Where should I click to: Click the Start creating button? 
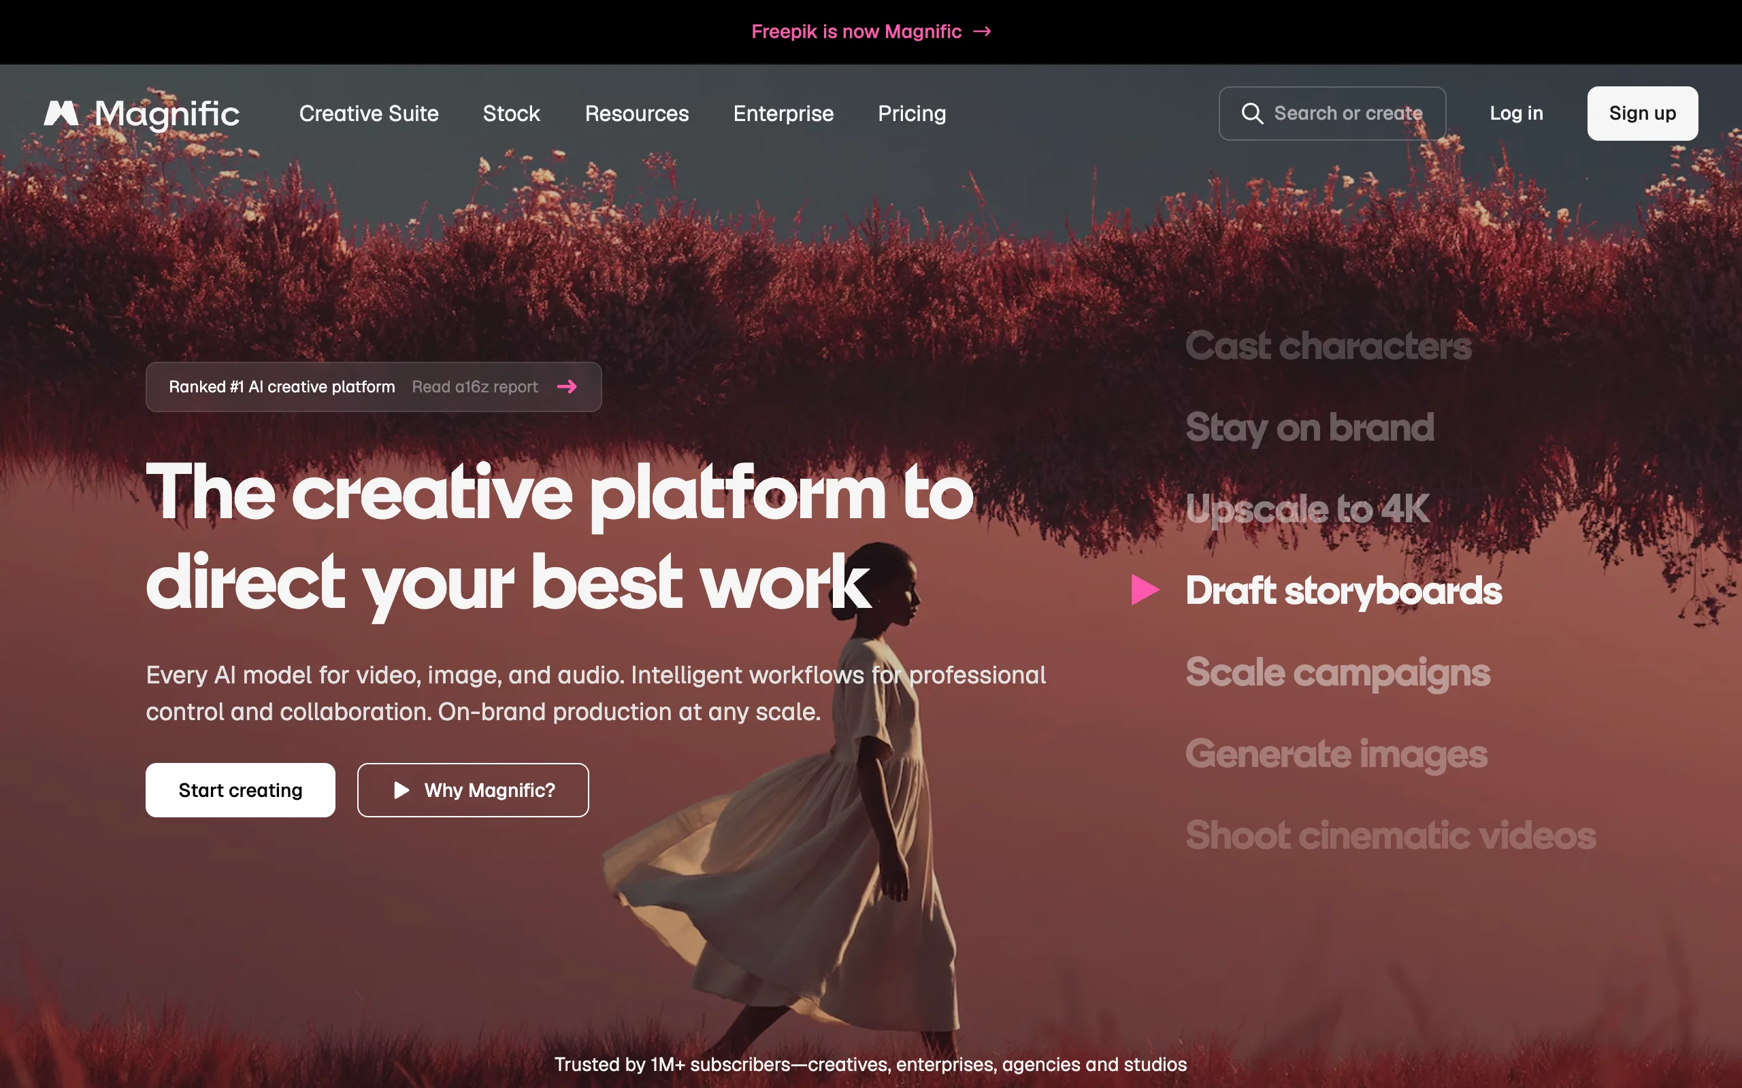click(240, 790)
